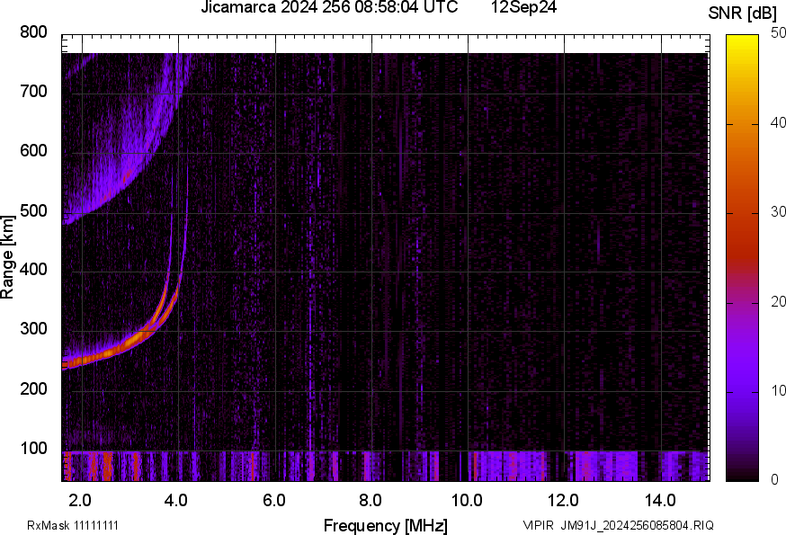Click the 800 range tick label

coord(32,33)
